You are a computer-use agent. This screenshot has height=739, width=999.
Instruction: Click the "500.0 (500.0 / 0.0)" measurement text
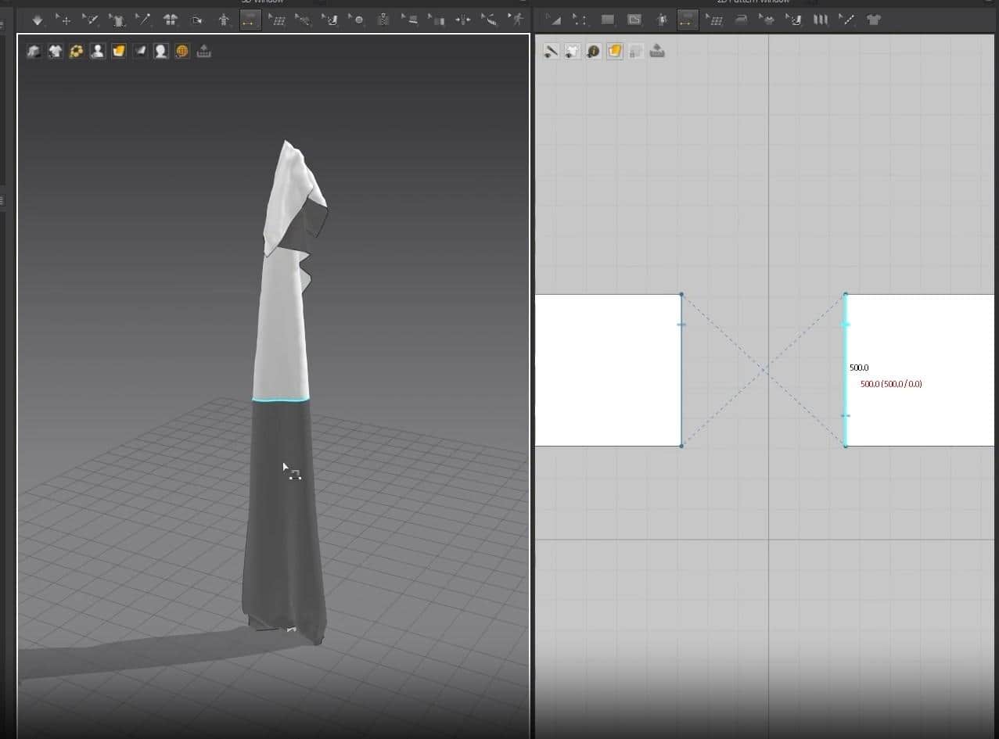click(x=891, y=384)
